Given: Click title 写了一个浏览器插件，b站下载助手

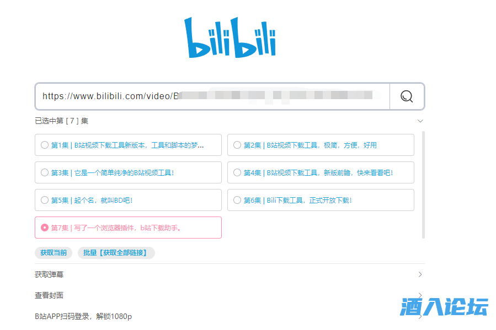Looking at the screenshot, I should pos(127,228).
